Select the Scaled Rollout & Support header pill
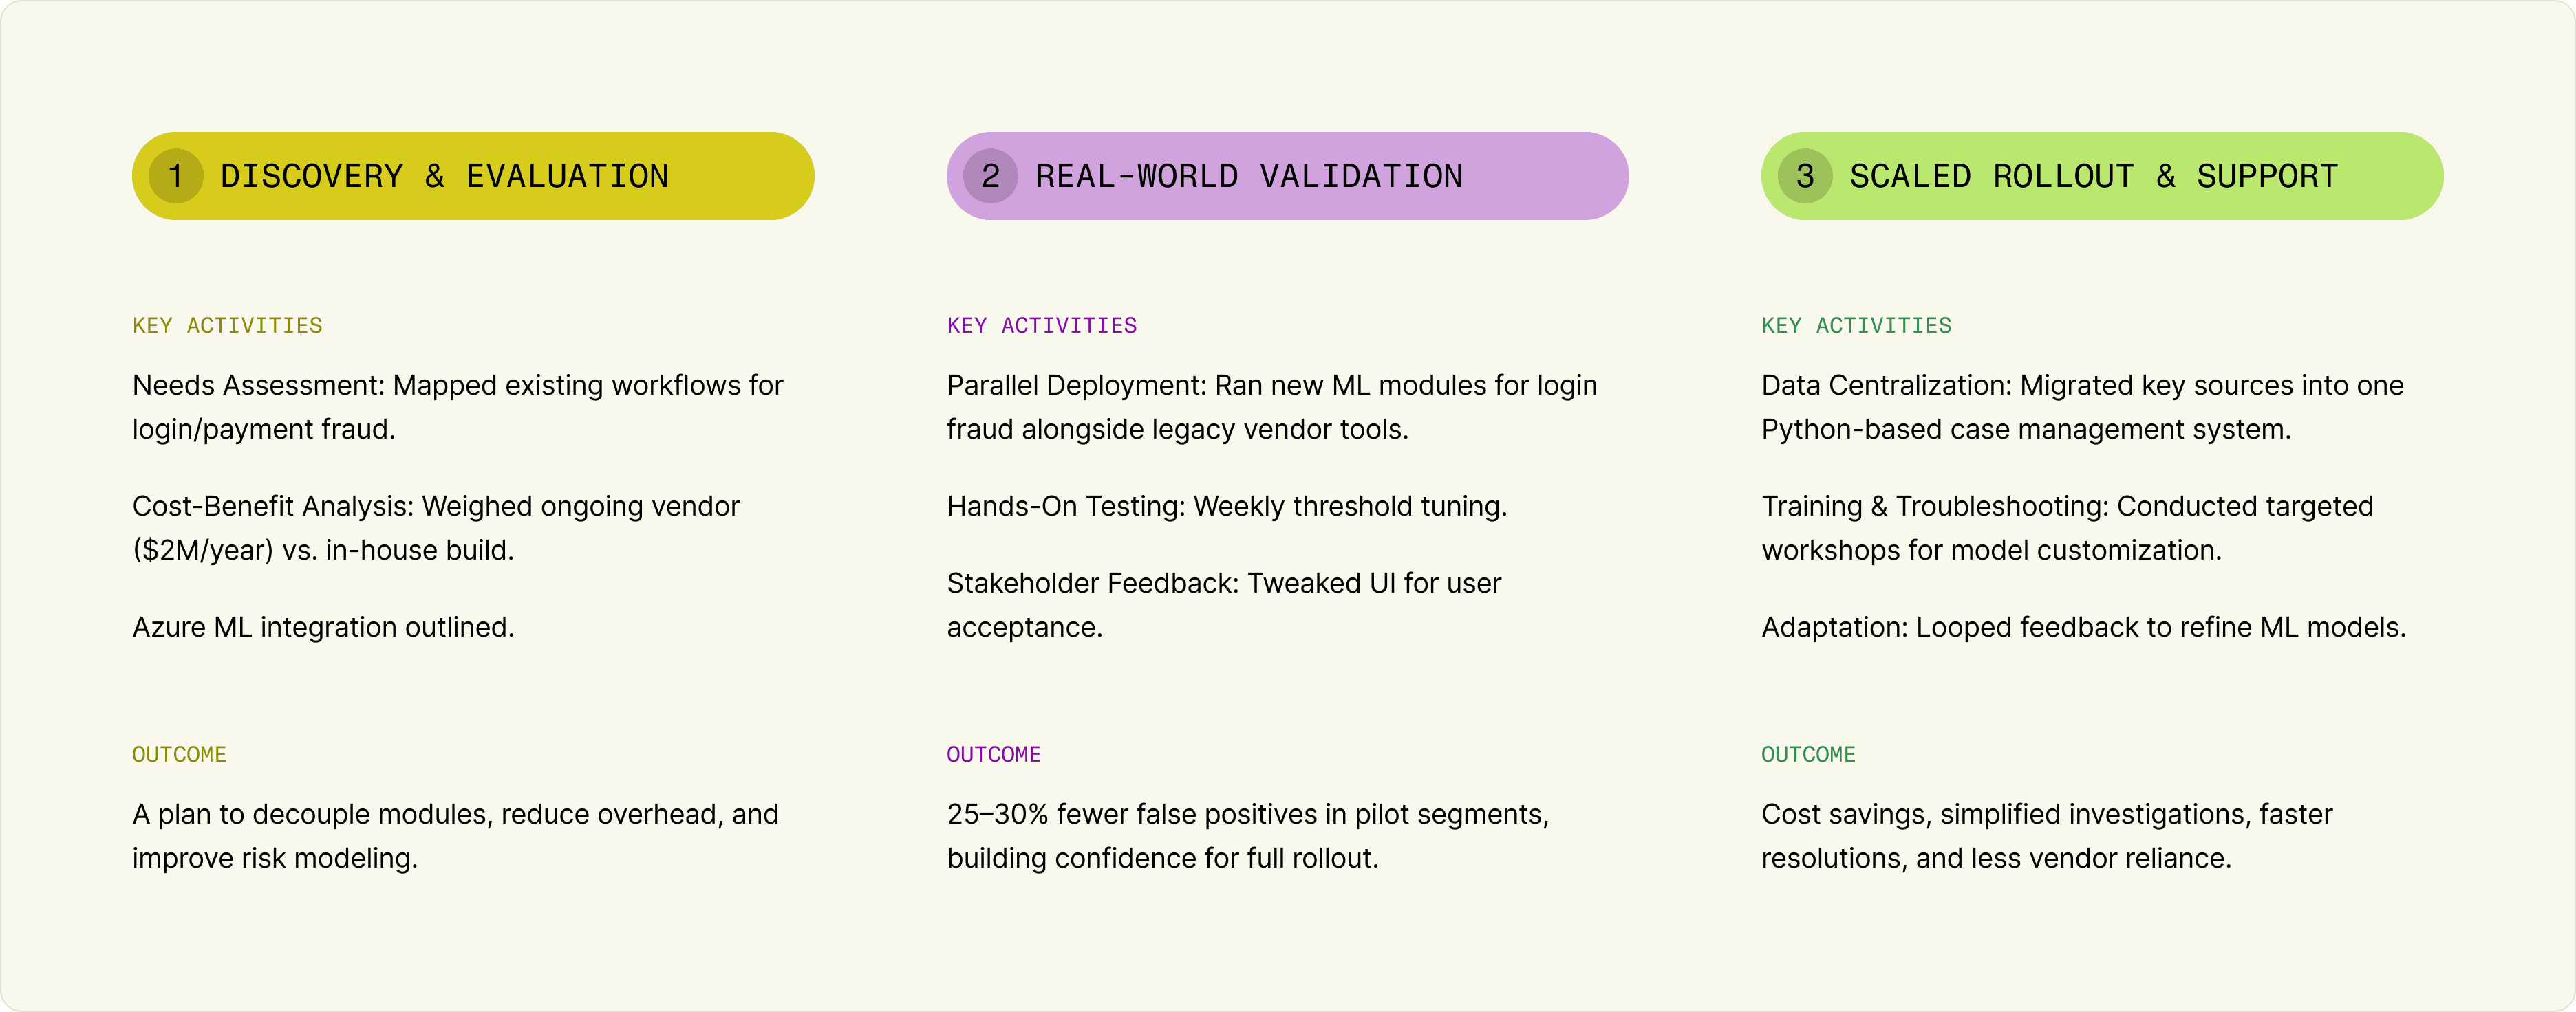The height and width of the screenshot is (1012, 2576). click(2102, 176)
